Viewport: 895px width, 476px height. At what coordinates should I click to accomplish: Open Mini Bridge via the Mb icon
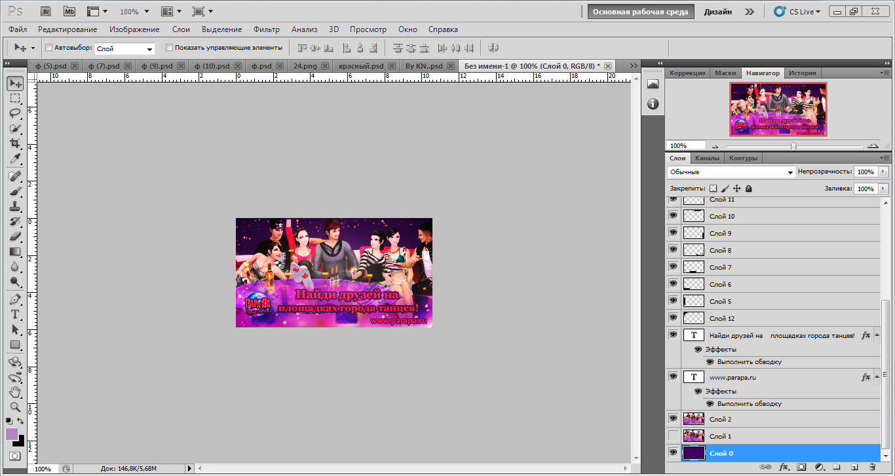(x=69, y=12)
